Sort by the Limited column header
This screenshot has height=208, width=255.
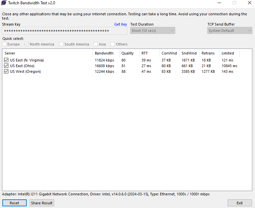229,53
